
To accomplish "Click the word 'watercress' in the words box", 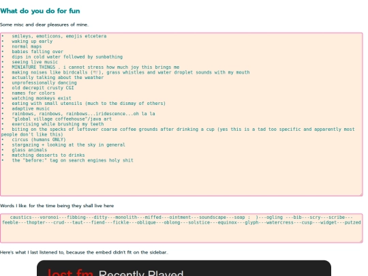I will point(280,222).
